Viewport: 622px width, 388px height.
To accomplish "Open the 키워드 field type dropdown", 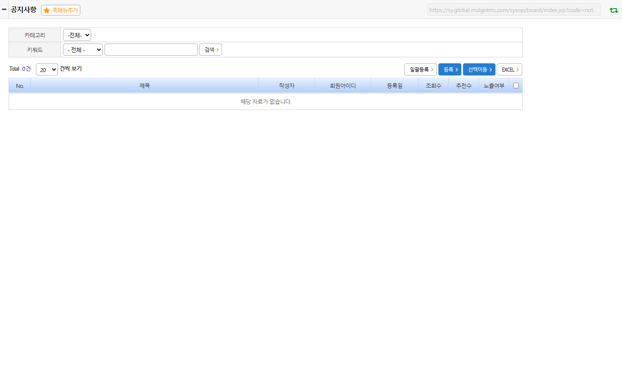I will point(83,50).
